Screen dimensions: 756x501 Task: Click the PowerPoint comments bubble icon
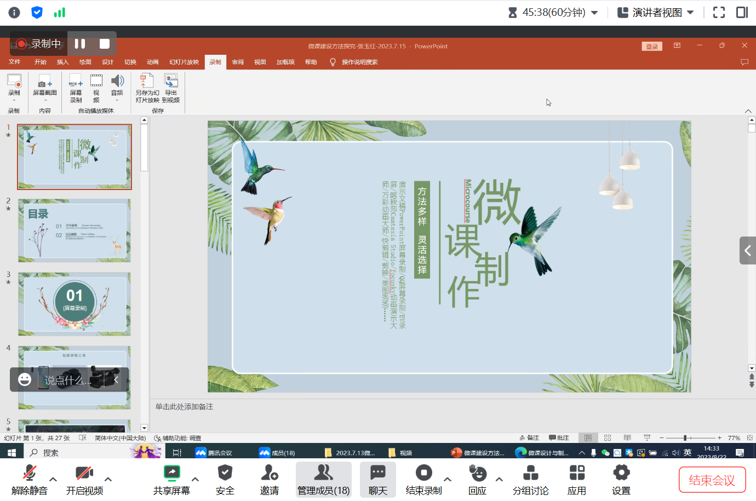pyautogui.click(x=744, y=62)
